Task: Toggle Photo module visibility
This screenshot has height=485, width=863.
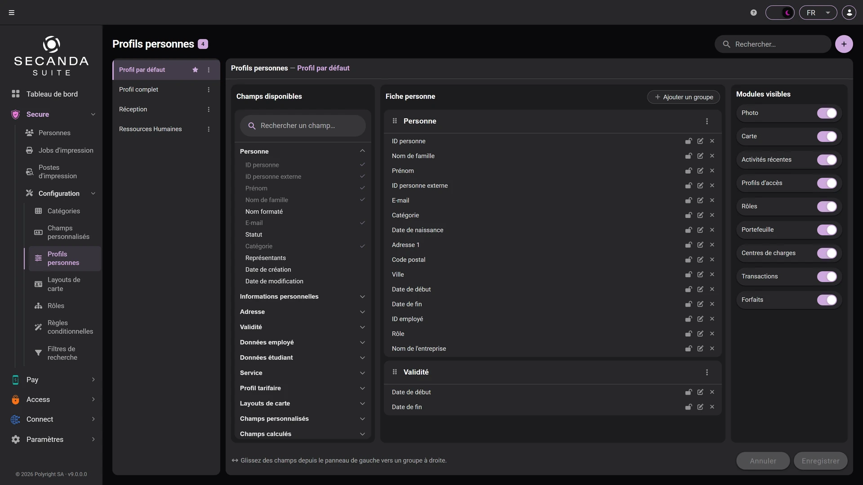Action: [x=827, y=113]
